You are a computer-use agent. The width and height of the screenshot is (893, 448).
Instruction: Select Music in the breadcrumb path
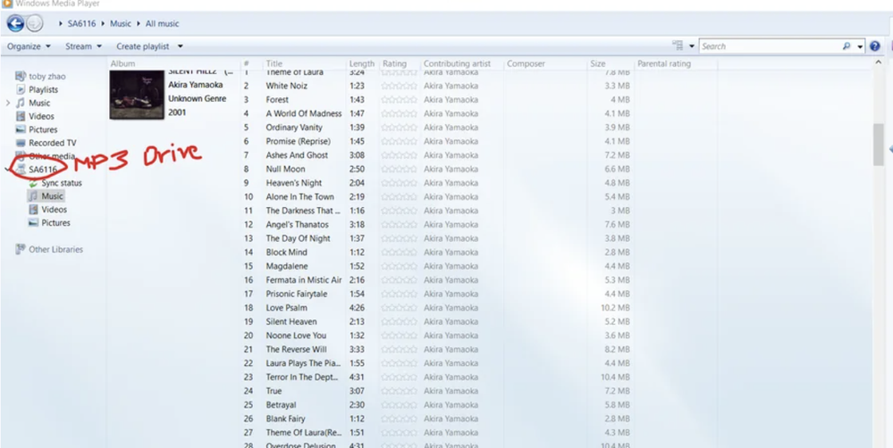coord(120,24)
